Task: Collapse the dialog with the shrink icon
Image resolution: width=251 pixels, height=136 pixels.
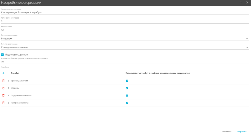Action: [241, 2]
